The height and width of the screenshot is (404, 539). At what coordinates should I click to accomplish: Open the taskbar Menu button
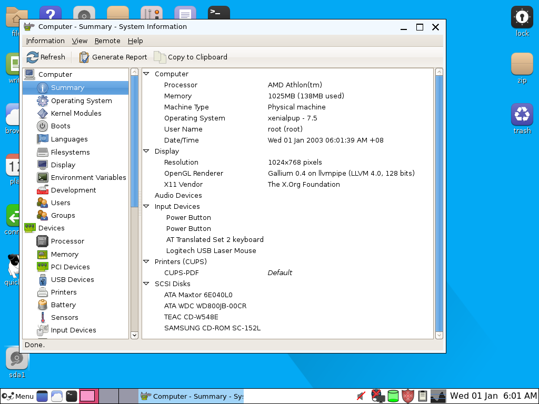click(18, 396)
